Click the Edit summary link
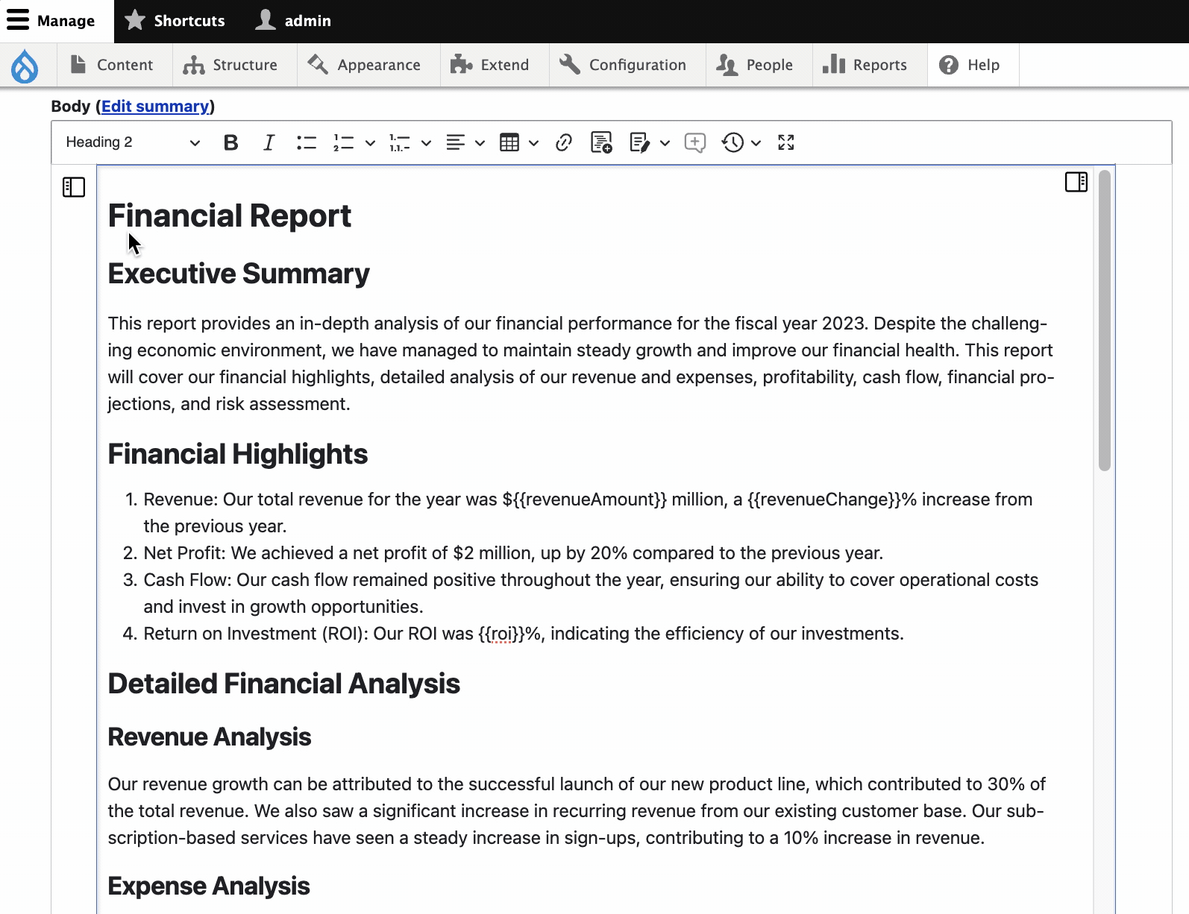The height and width of the screenshot is (914, 1189). click(155, 107)
